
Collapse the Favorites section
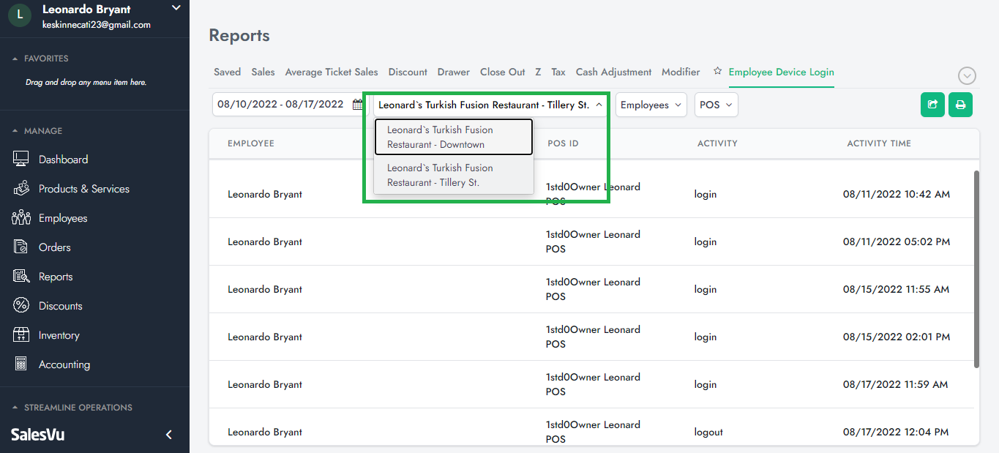tap(15, 59)
